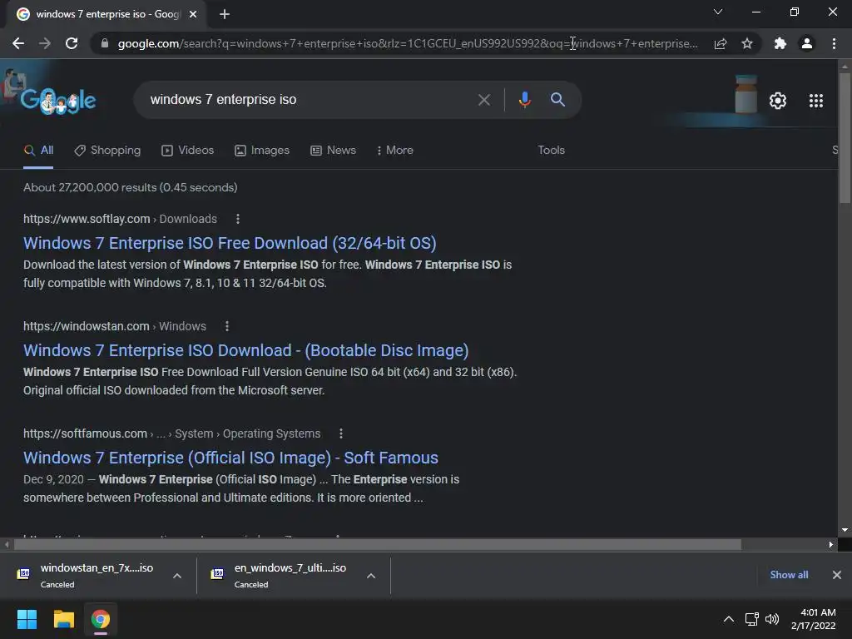Close the downloads bar

837,575
